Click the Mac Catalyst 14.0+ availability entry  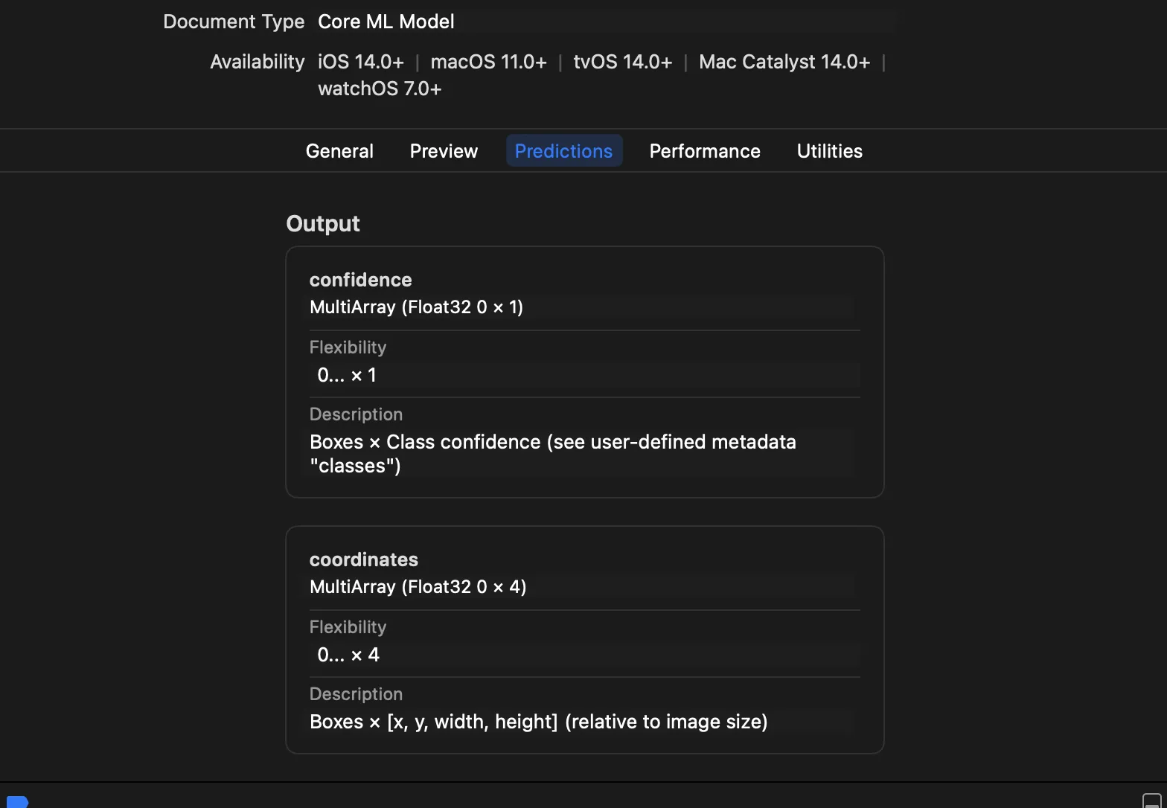point(784,62)
